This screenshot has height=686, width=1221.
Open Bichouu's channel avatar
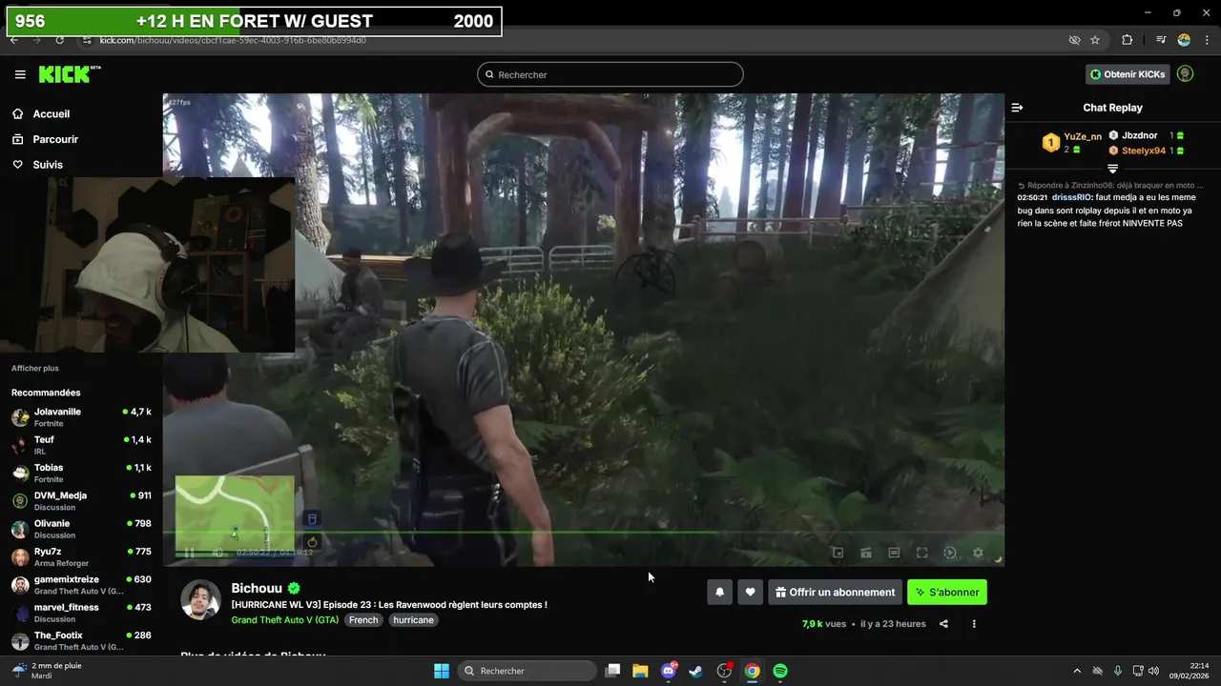tap(201, 599)
